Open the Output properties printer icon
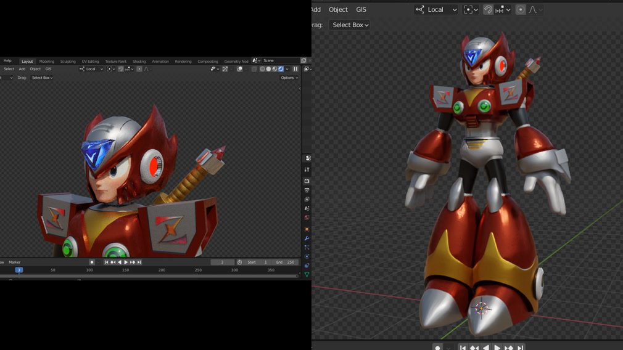 pos(307,190)
